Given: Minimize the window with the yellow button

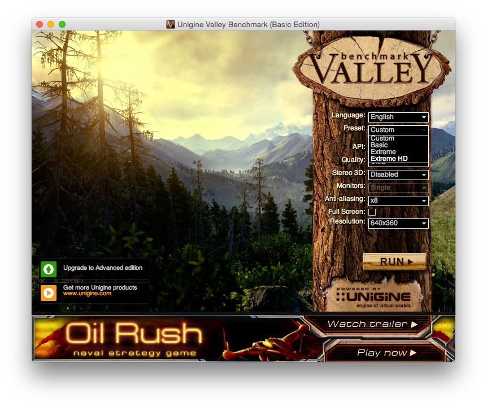Looking at the screenshot, I should tap(51, 24).
